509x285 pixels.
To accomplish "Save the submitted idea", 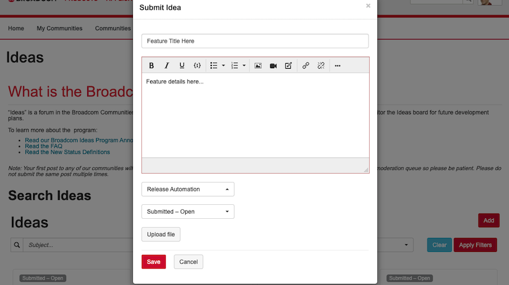I will tap(153, 261).
